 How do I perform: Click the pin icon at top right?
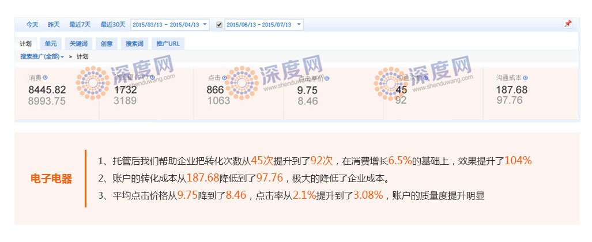click(x=567, y=24)
